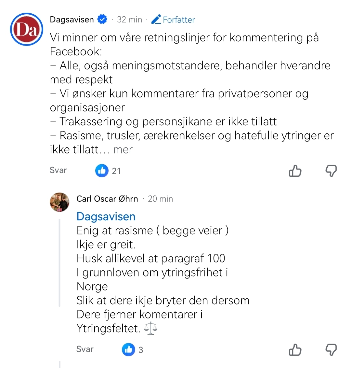The width and height of the screenshot is (351, 368).
Task: Click the Carl Oscar Øhrn name
Action: (107, 199)
